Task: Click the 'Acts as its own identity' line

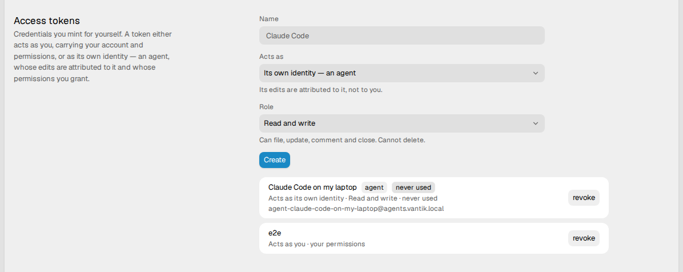Action: point(353,198)
